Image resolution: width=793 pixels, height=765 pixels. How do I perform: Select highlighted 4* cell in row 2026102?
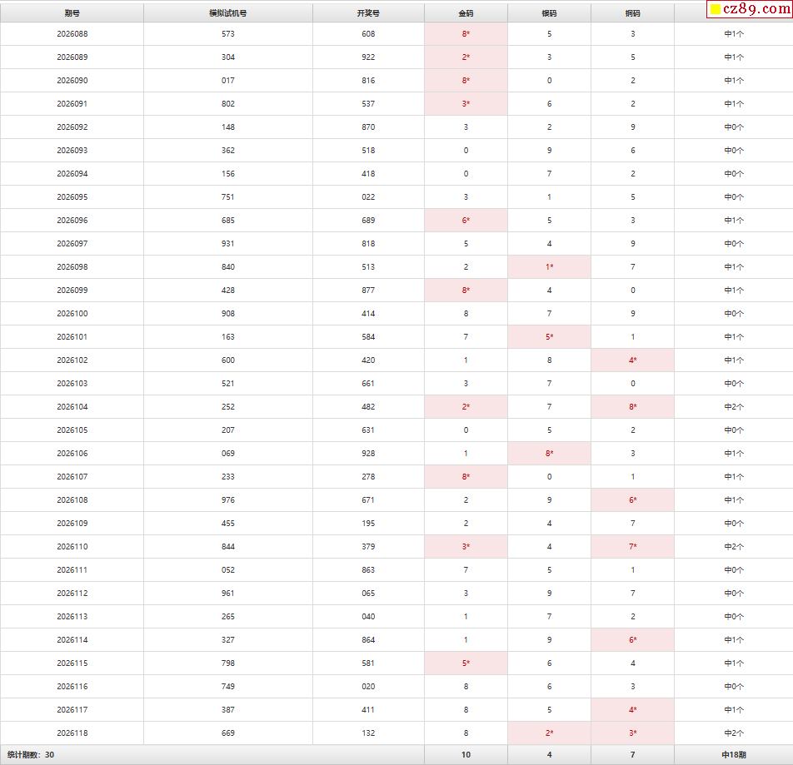[633, 360]
